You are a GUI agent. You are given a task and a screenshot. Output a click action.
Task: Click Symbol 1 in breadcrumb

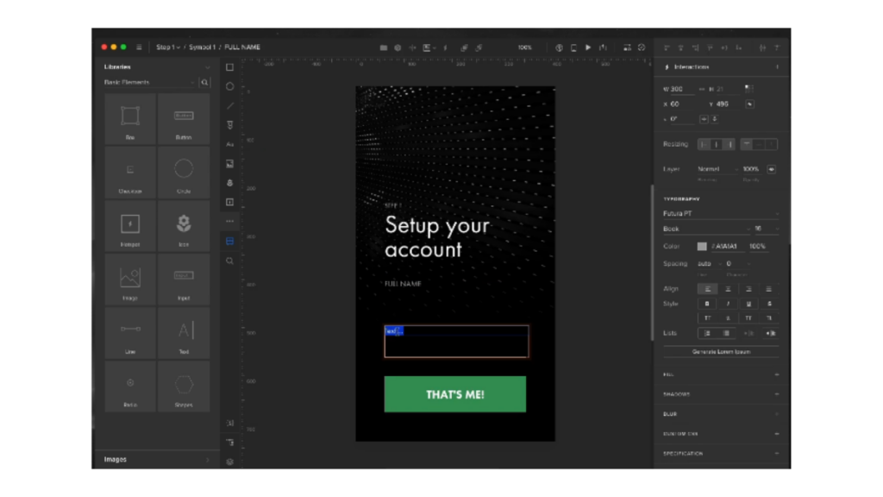[202, 47]
